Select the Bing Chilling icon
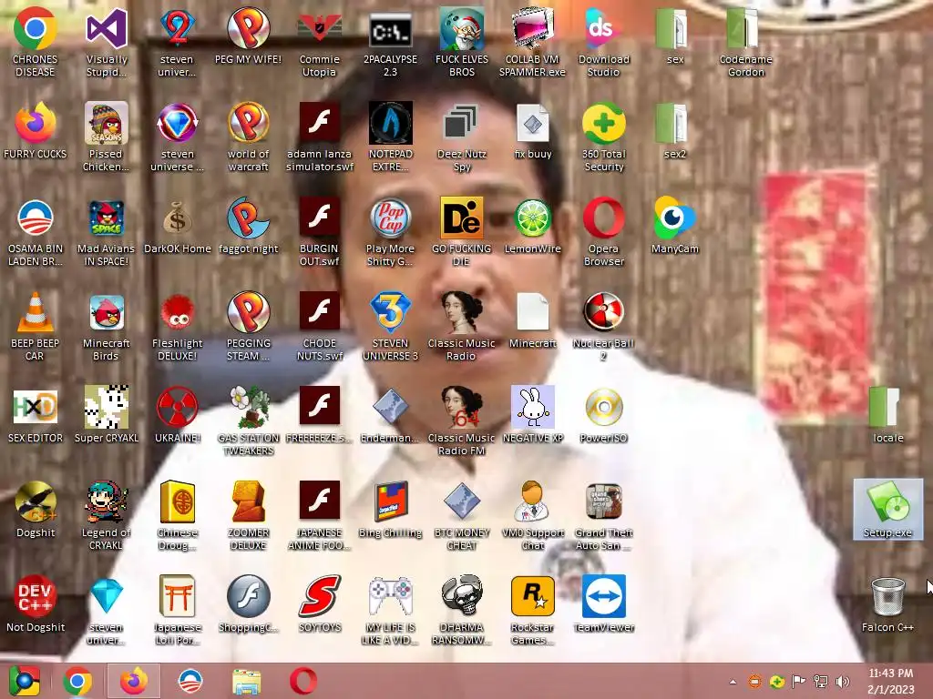This screenshot has height=699, width=933. tap(390, 509)
